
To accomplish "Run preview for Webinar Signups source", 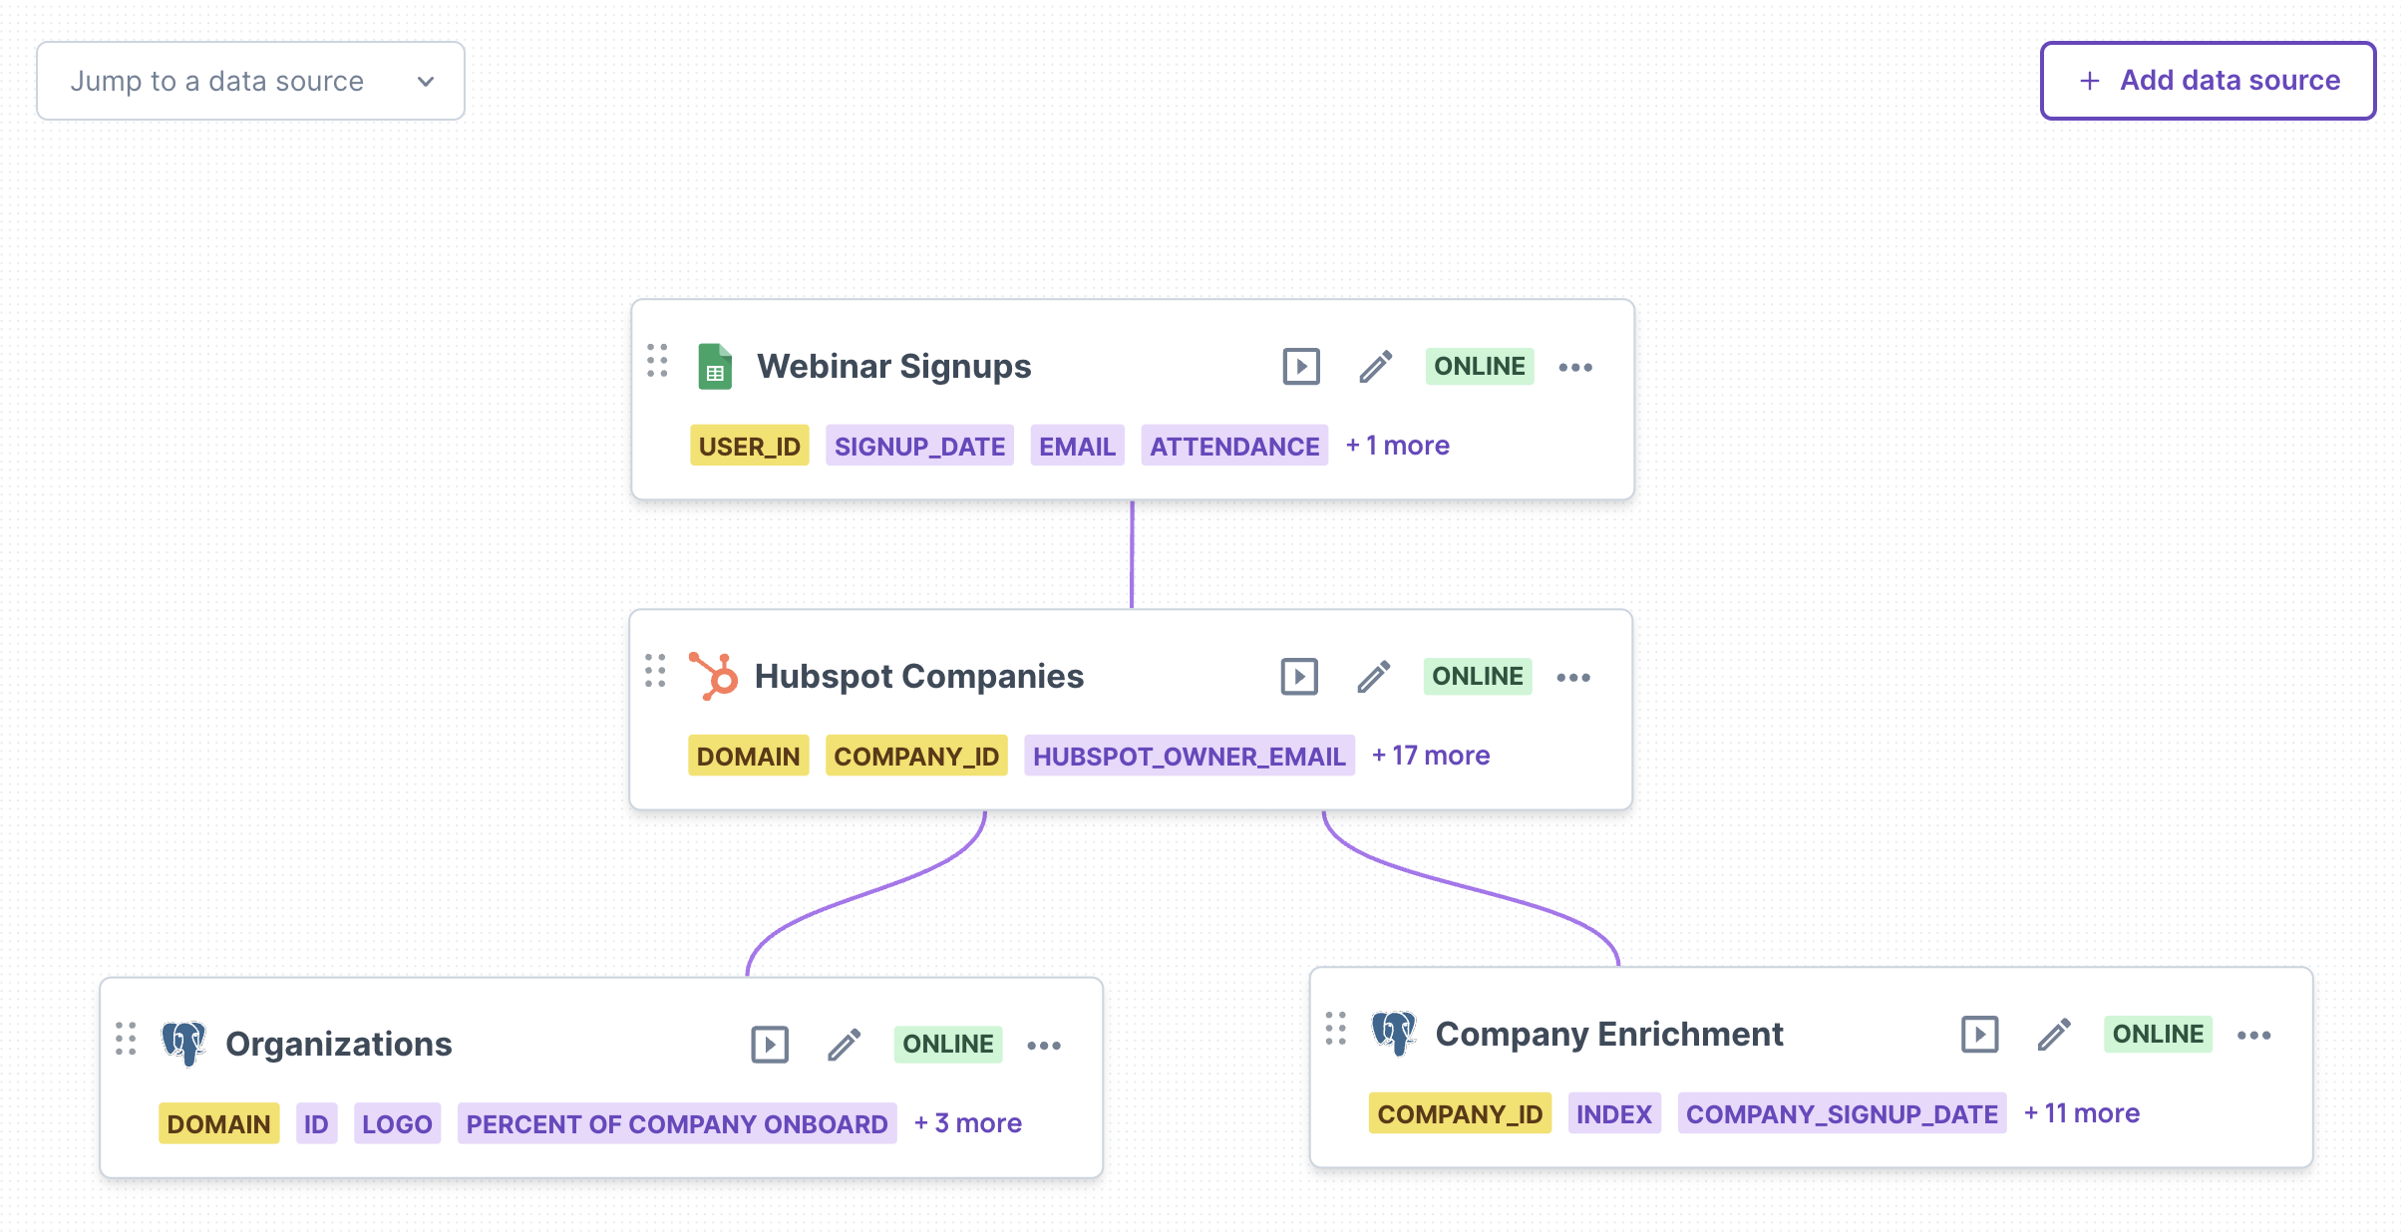I will (1300, 367).
